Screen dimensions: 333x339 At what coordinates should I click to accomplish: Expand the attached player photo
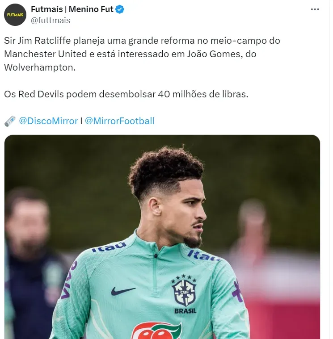[x=162, y=237]
